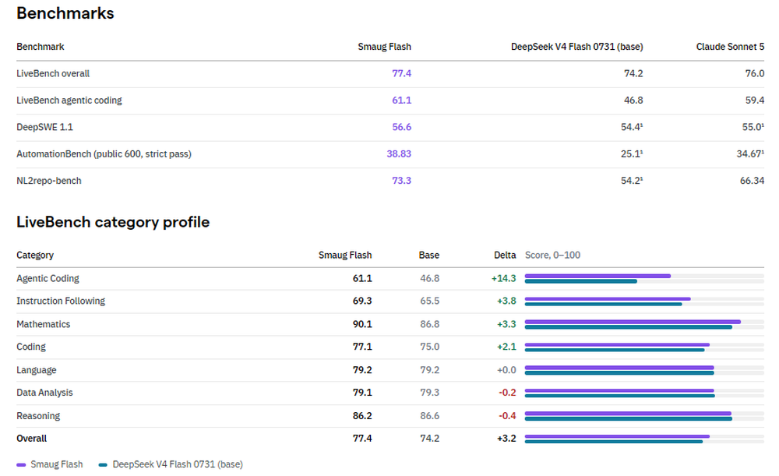The image size is (779, 476).
Task: Click the 75.0 Coding base score
Action: tap(430, 347)
